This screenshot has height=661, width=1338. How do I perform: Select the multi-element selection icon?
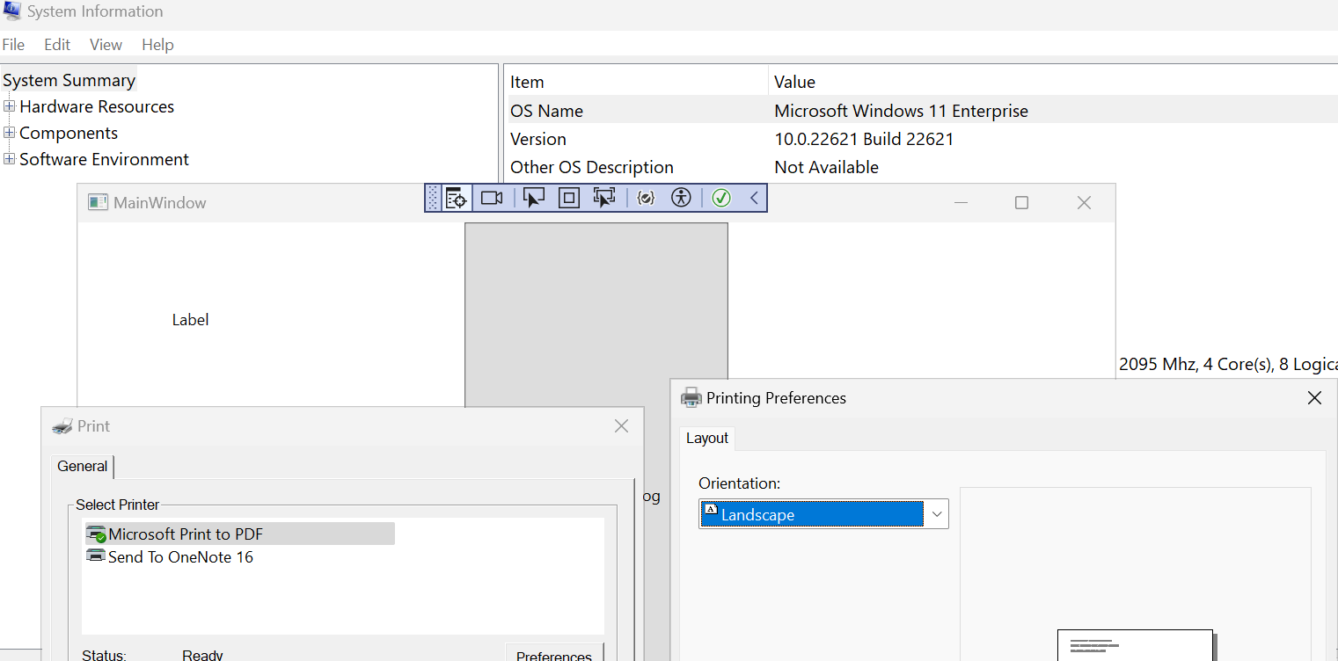[x=604, y=198]
